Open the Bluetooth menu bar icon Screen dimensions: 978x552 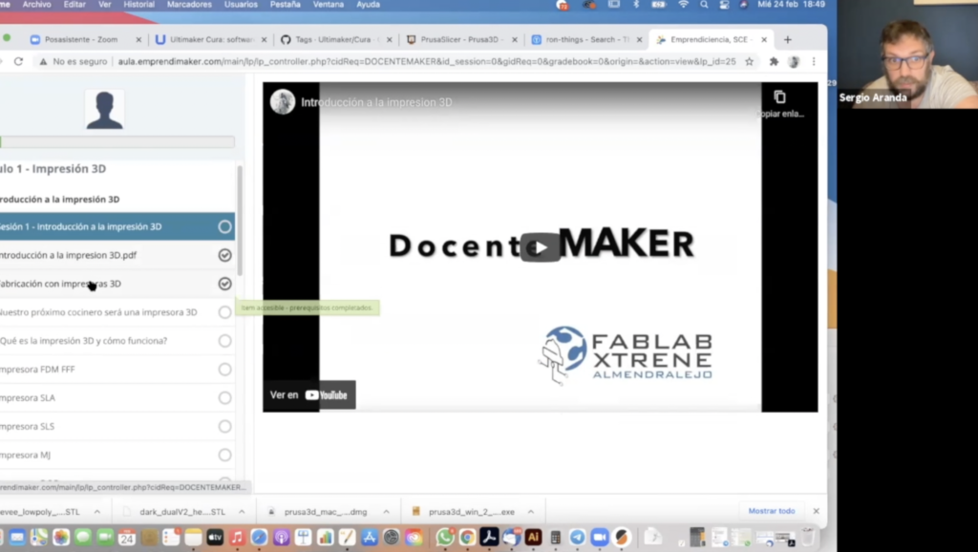(x=636, y=5)
